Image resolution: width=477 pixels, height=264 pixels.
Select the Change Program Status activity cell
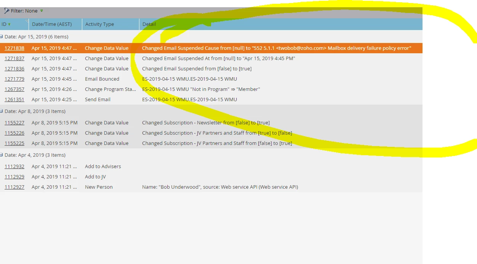110,89
